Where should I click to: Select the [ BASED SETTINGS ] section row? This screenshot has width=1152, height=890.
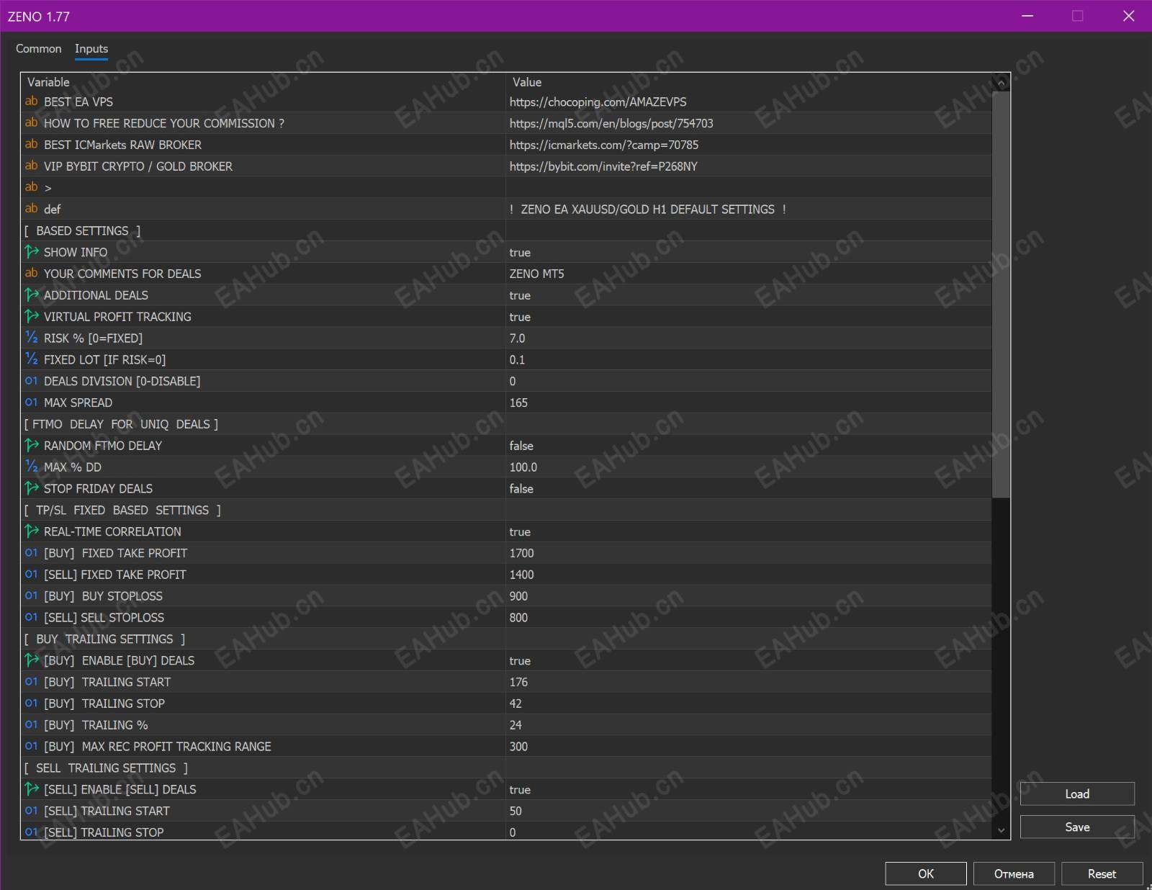click(506, 230)
